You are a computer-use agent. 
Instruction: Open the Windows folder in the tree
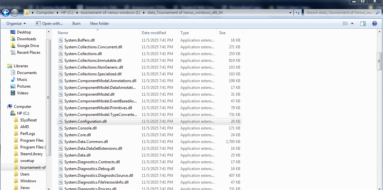pos(28,181)
